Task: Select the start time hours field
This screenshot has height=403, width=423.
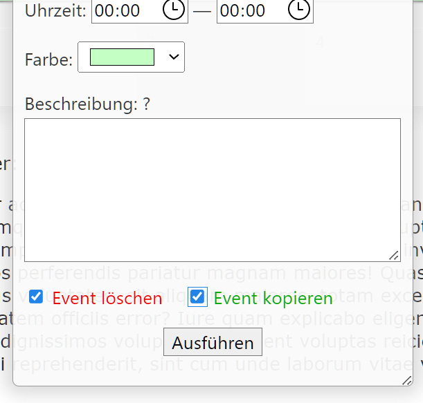Action: (104, 10)
